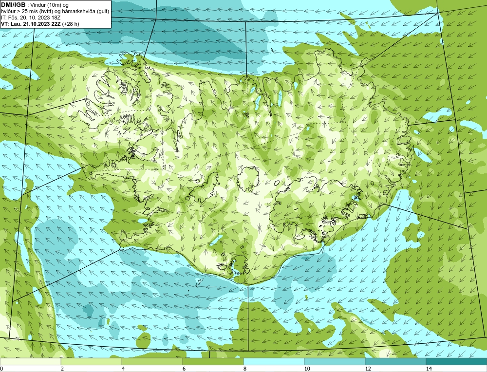Click the 2–4 m/s legend color band

92,361
